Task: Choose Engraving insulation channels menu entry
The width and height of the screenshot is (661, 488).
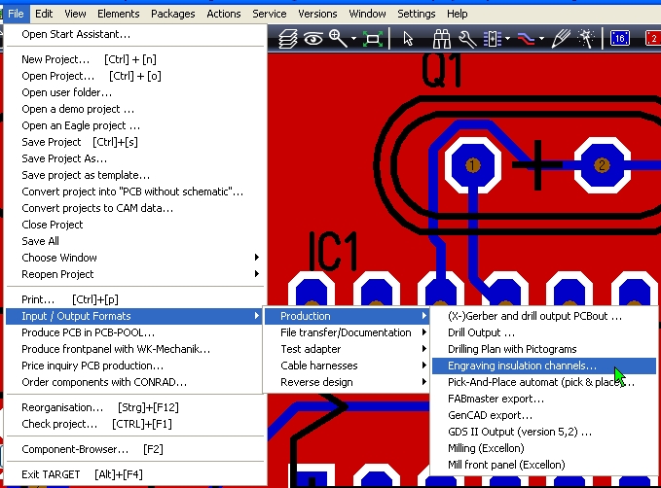Action: coord(523,366)
